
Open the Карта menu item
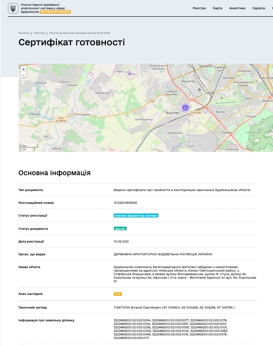pos(218,8)
